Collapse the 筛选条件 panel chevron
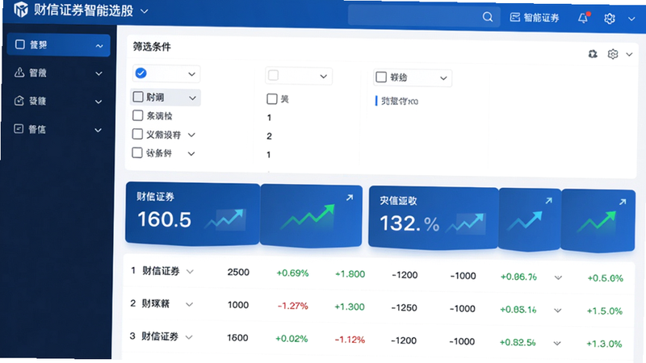The width and height of the screenshot is (646, 363). pos(629,54)
